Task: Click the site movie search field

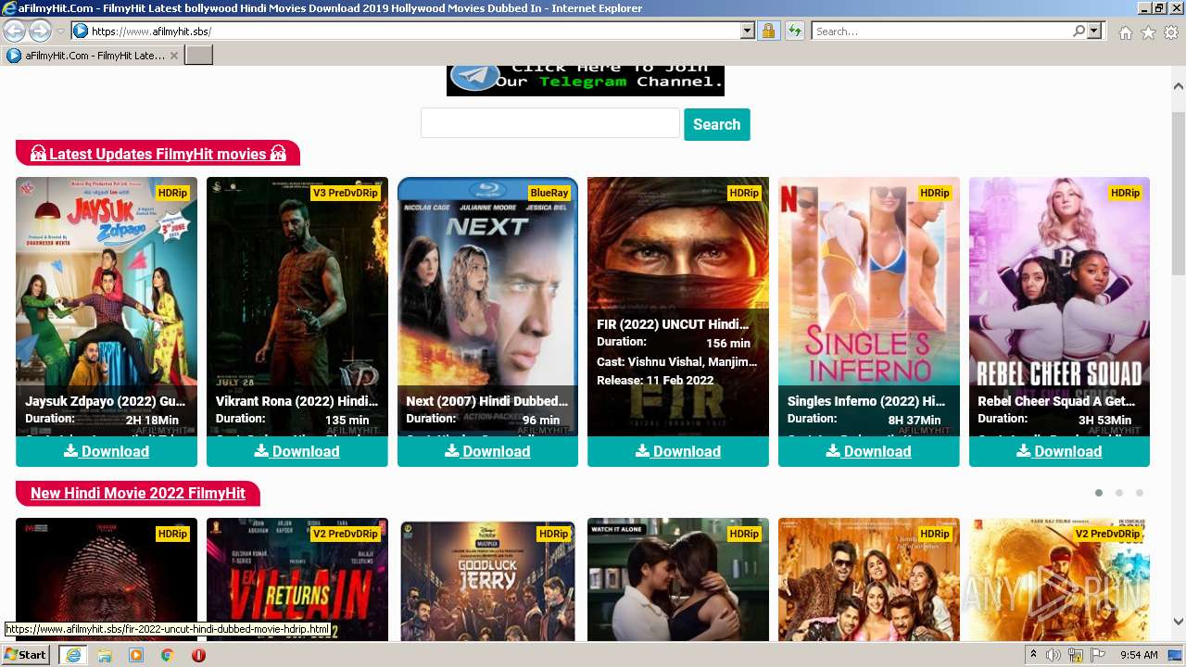Action: point(550,123)
